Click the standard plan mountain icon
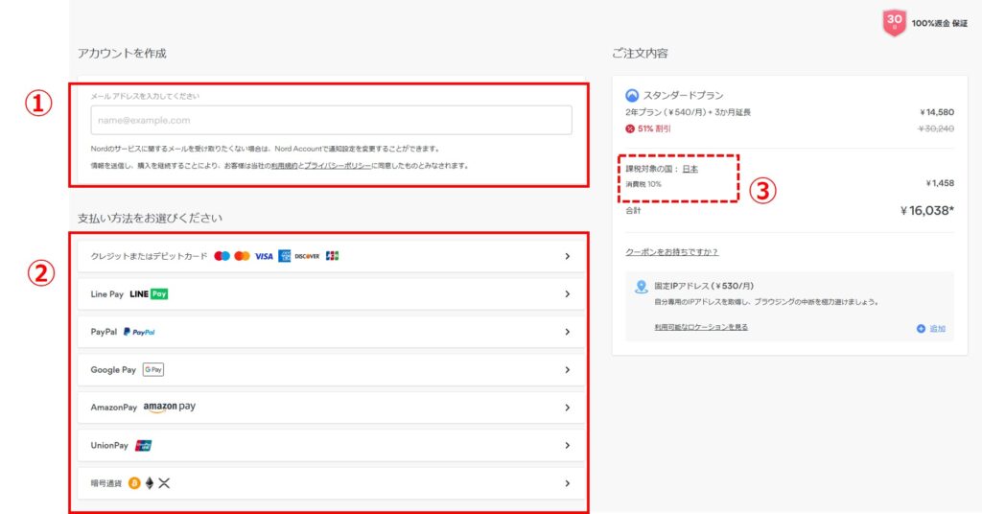 (x=632, y=96)
